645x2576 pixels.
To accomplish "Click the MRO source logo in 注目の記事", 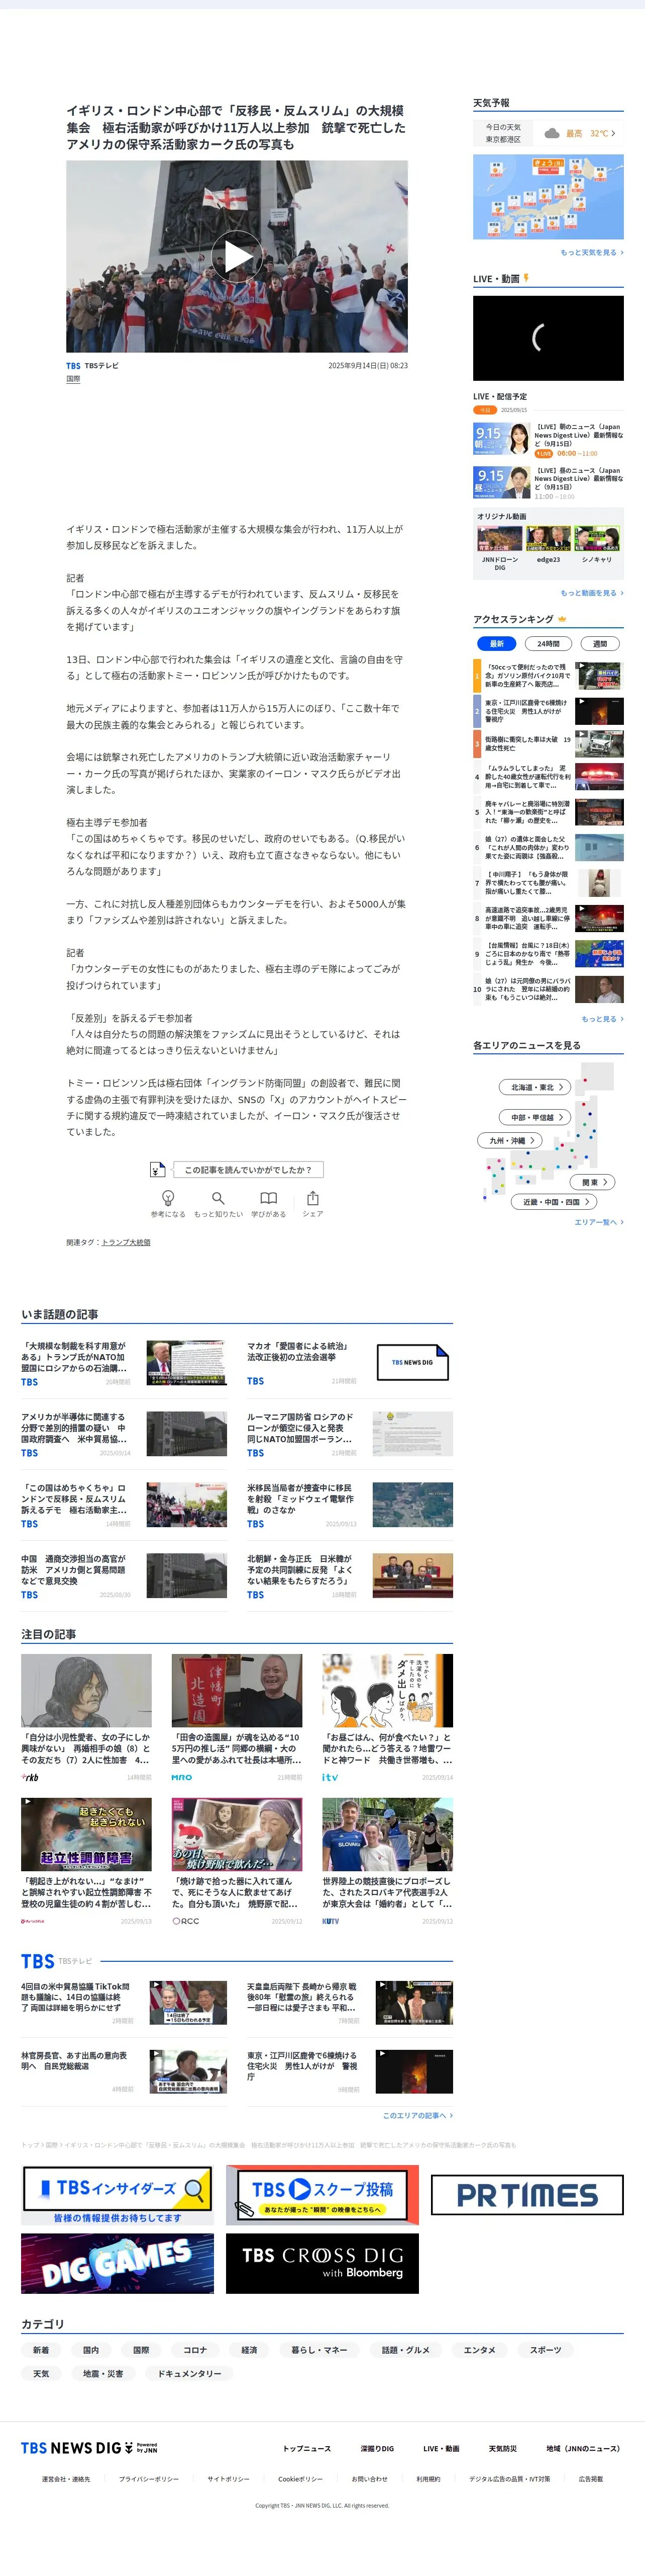I will (x=182, y=1777).
